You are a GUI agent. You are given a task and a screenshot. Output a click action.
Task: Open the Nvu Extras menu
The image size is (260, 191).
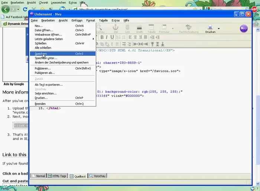(x=116, y=20)
